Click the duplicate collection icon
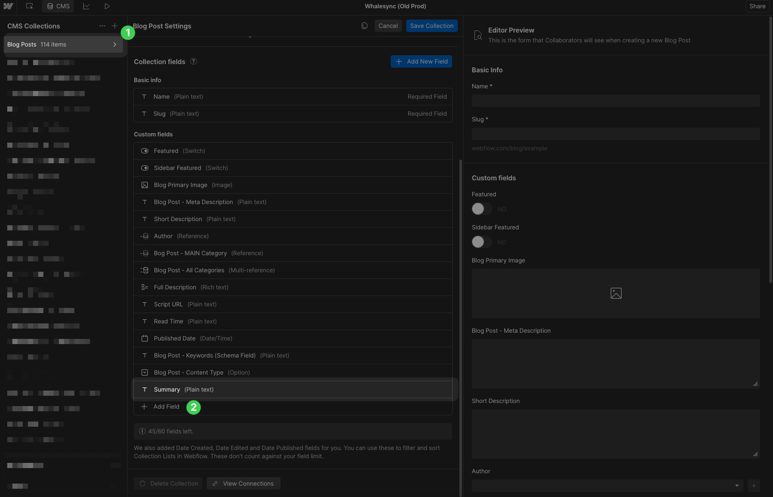The width and height of the screenshot is (773, 497). click(364, 26)
